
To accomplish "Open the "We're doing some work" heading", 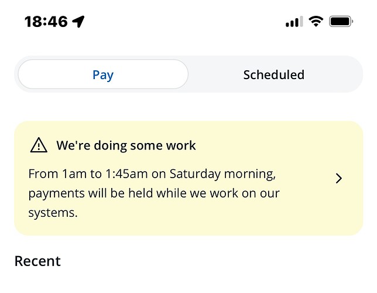I will coord(126,145).
